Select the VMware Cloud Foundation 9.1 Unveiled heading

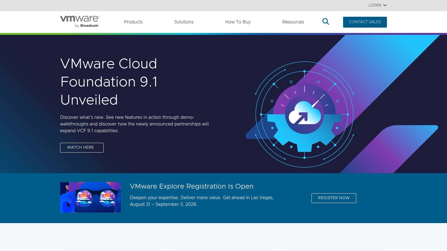tap(109, 82)
